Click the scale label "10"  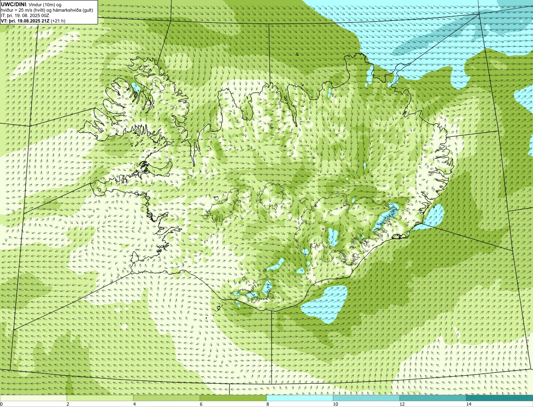point(335,404)
